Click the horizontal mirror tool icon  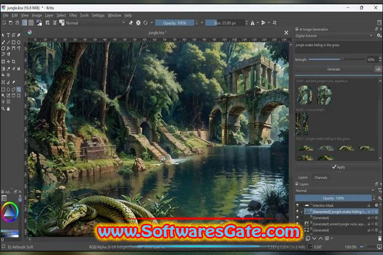coord(252,23)
